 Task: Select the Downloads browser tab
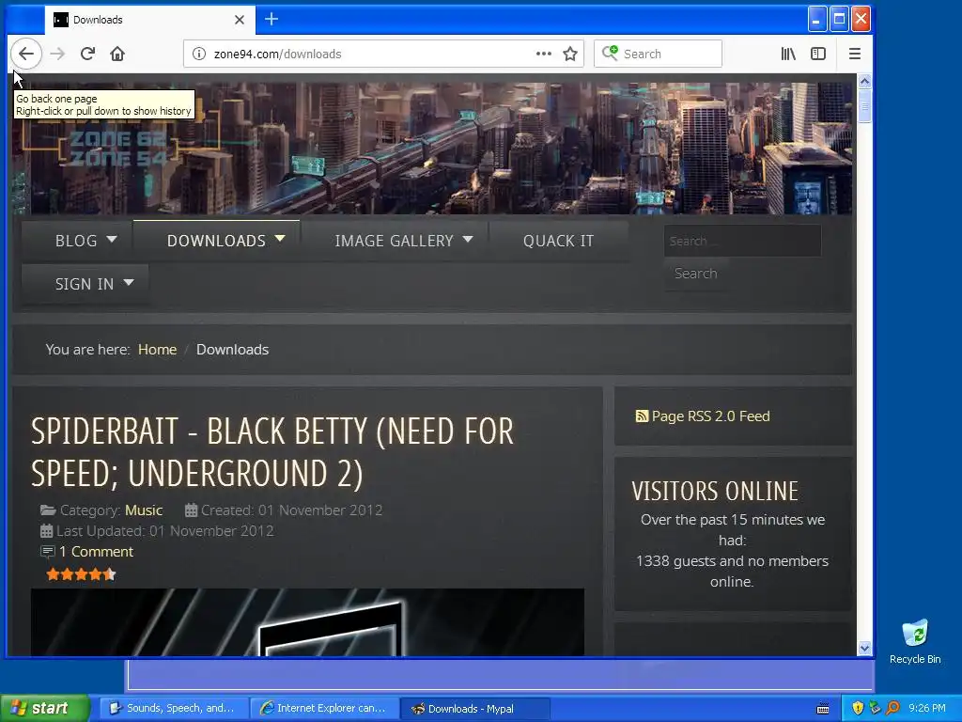150,20
